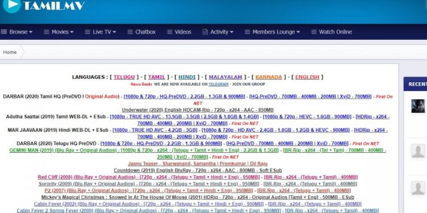
Task: Select the KANNADA language link
Action: 269,77
